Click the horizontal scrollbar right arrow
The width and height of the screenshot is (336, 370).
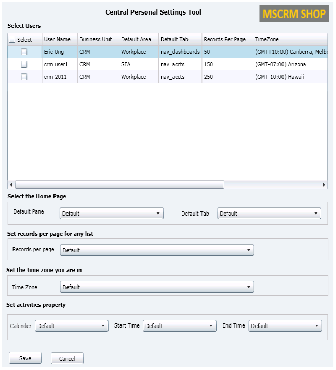pyautogui.click(x=324, y=185)
